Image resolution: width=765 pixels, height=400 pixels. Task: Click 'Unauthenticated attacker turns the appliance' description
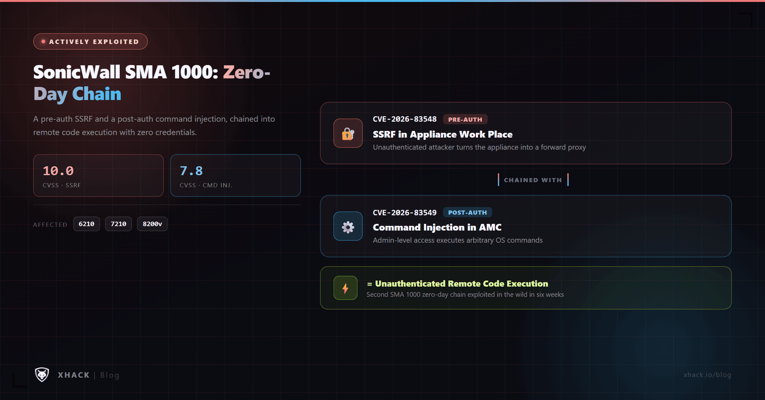479,147
